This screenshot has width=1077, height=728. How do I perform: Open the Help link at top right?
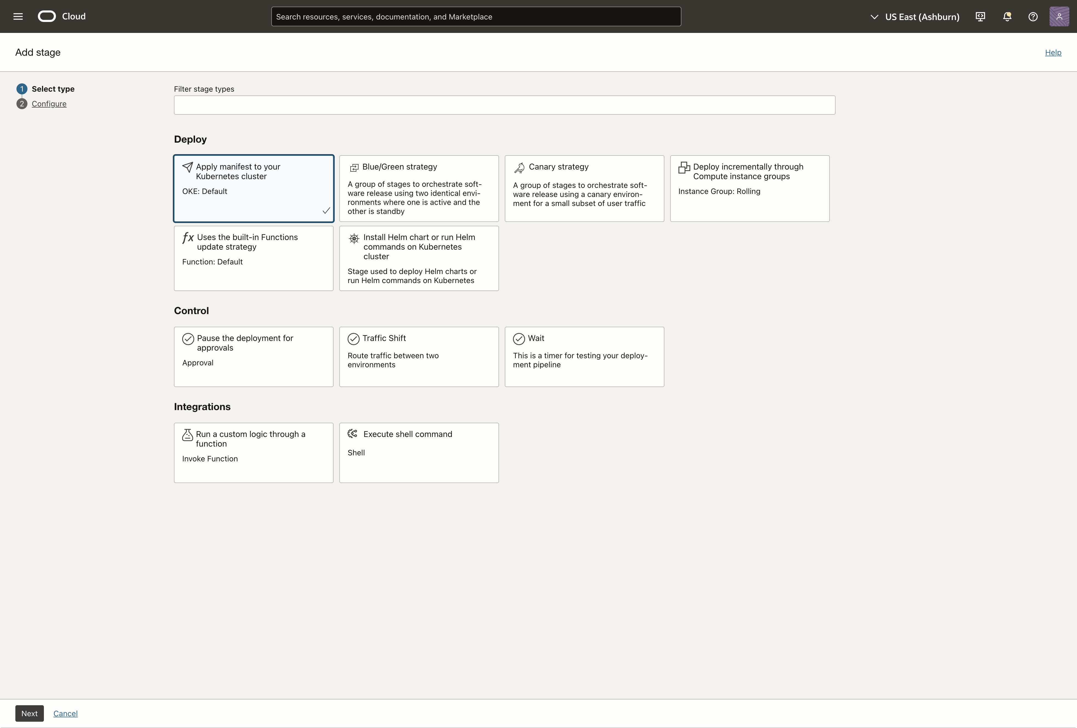coord(1053,53)
